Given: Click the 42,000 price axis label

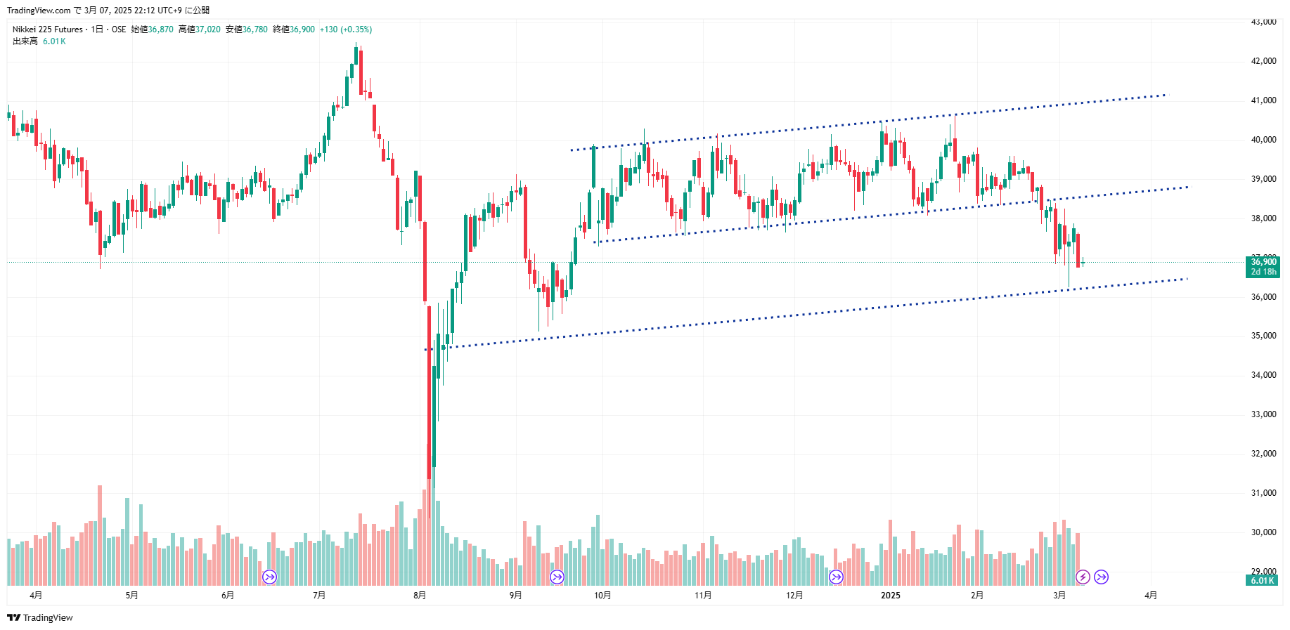Looking at the screenshot, I should 1263,61.
